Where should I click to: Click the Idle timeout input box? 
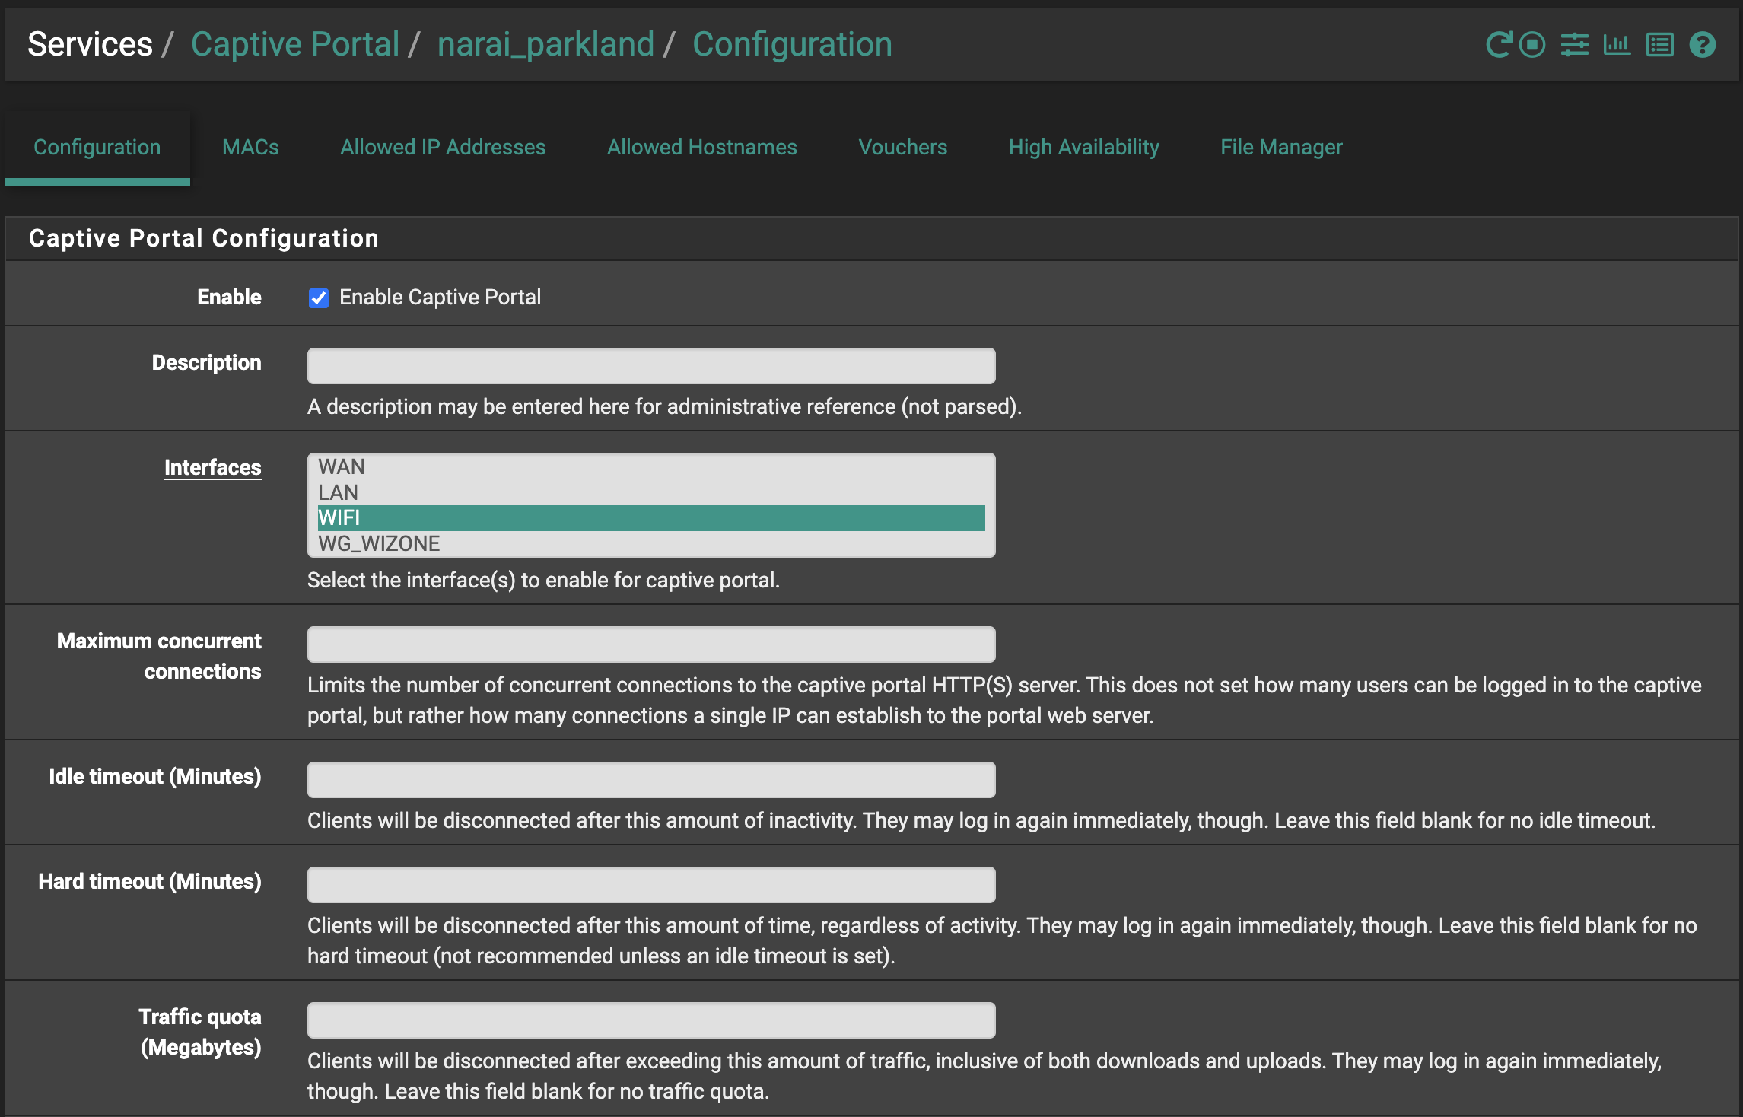coord(650,779)
